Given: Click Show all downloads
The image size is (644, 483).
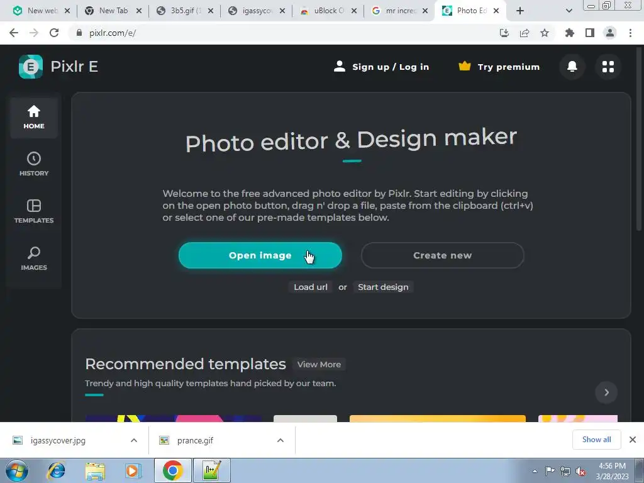Looking at the screenshot, I should point(596,440).
